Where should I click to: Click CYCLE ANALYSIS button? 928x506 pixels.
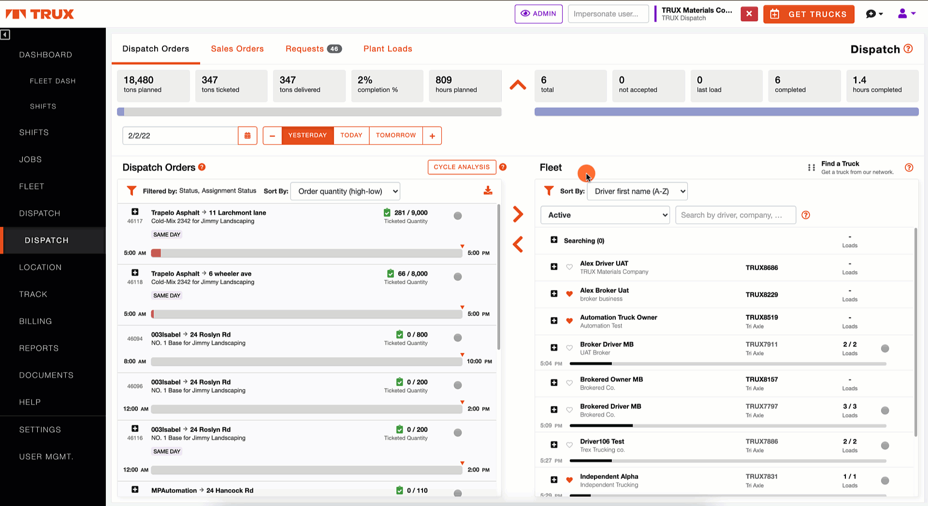tap(462, 167)
